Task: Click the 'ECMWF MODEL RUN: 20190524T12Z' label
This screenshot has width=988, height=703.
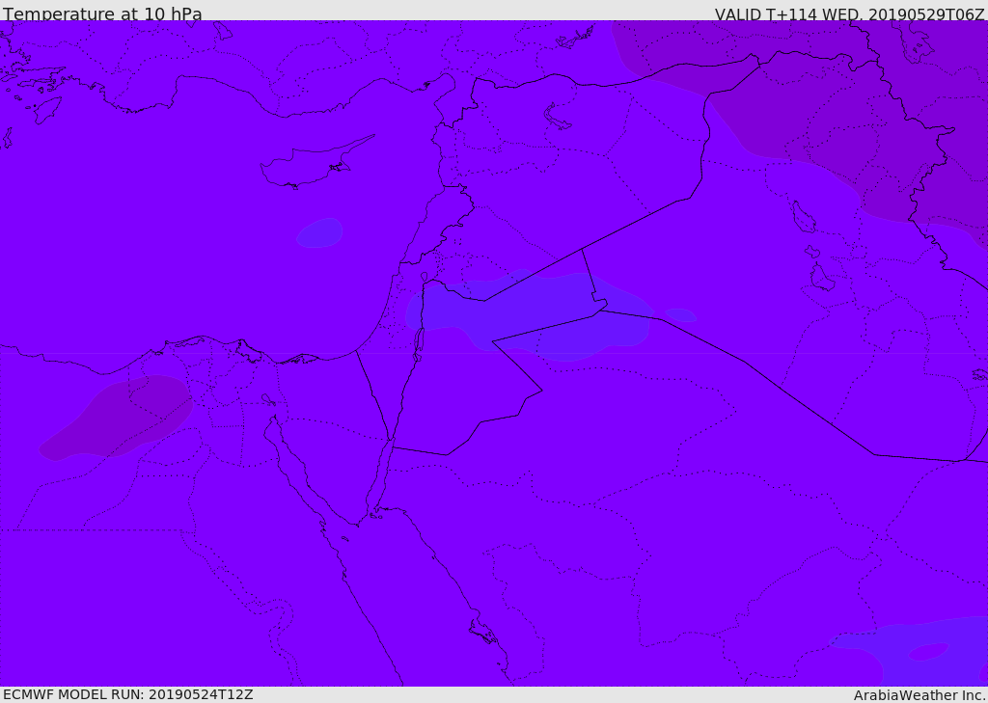Action: pyautogui.click(x=128, y=694)
